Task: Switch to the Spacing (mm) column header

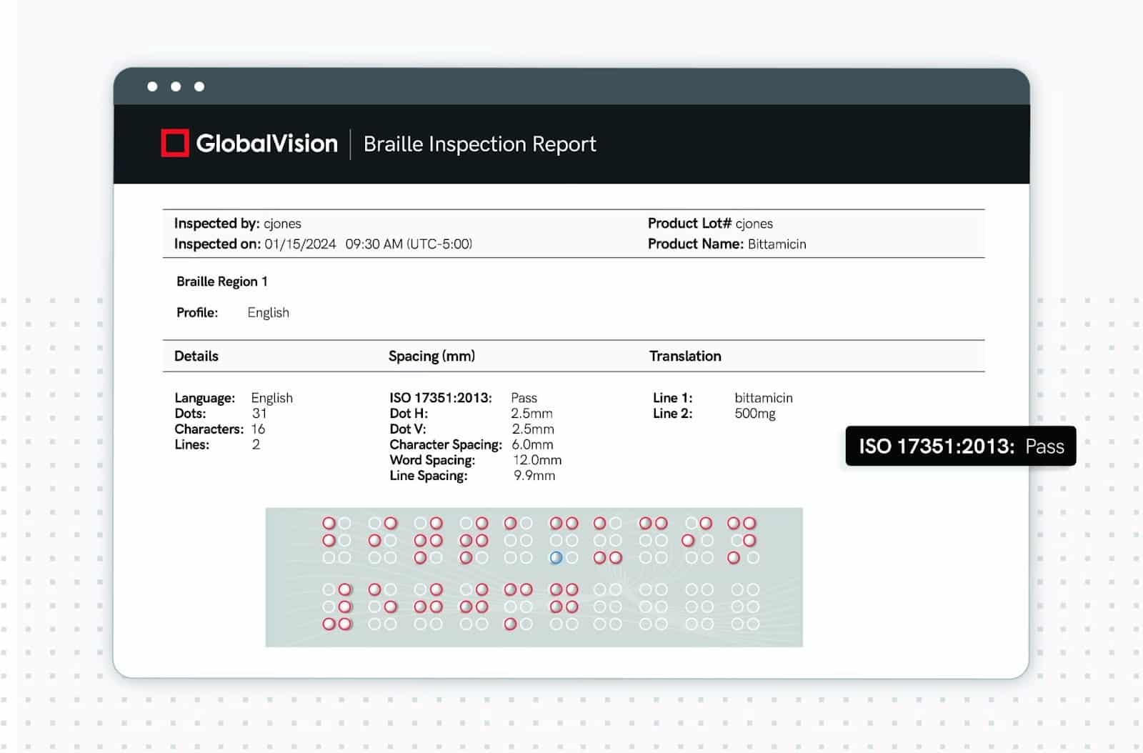Action: click(x=431, y=356)
